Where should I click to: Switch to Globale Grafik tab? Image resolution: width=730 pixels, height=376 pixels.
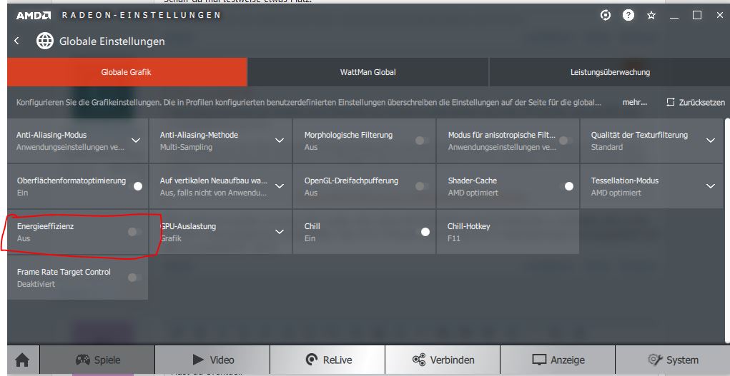[x=127, y=72]
